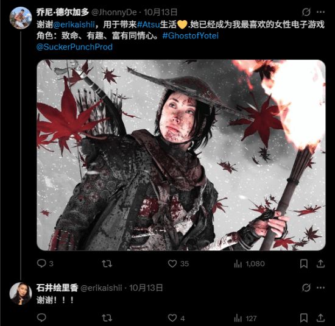Like the tweet with 35 likes
Screen dimensions: 335x326
(178, 264)
